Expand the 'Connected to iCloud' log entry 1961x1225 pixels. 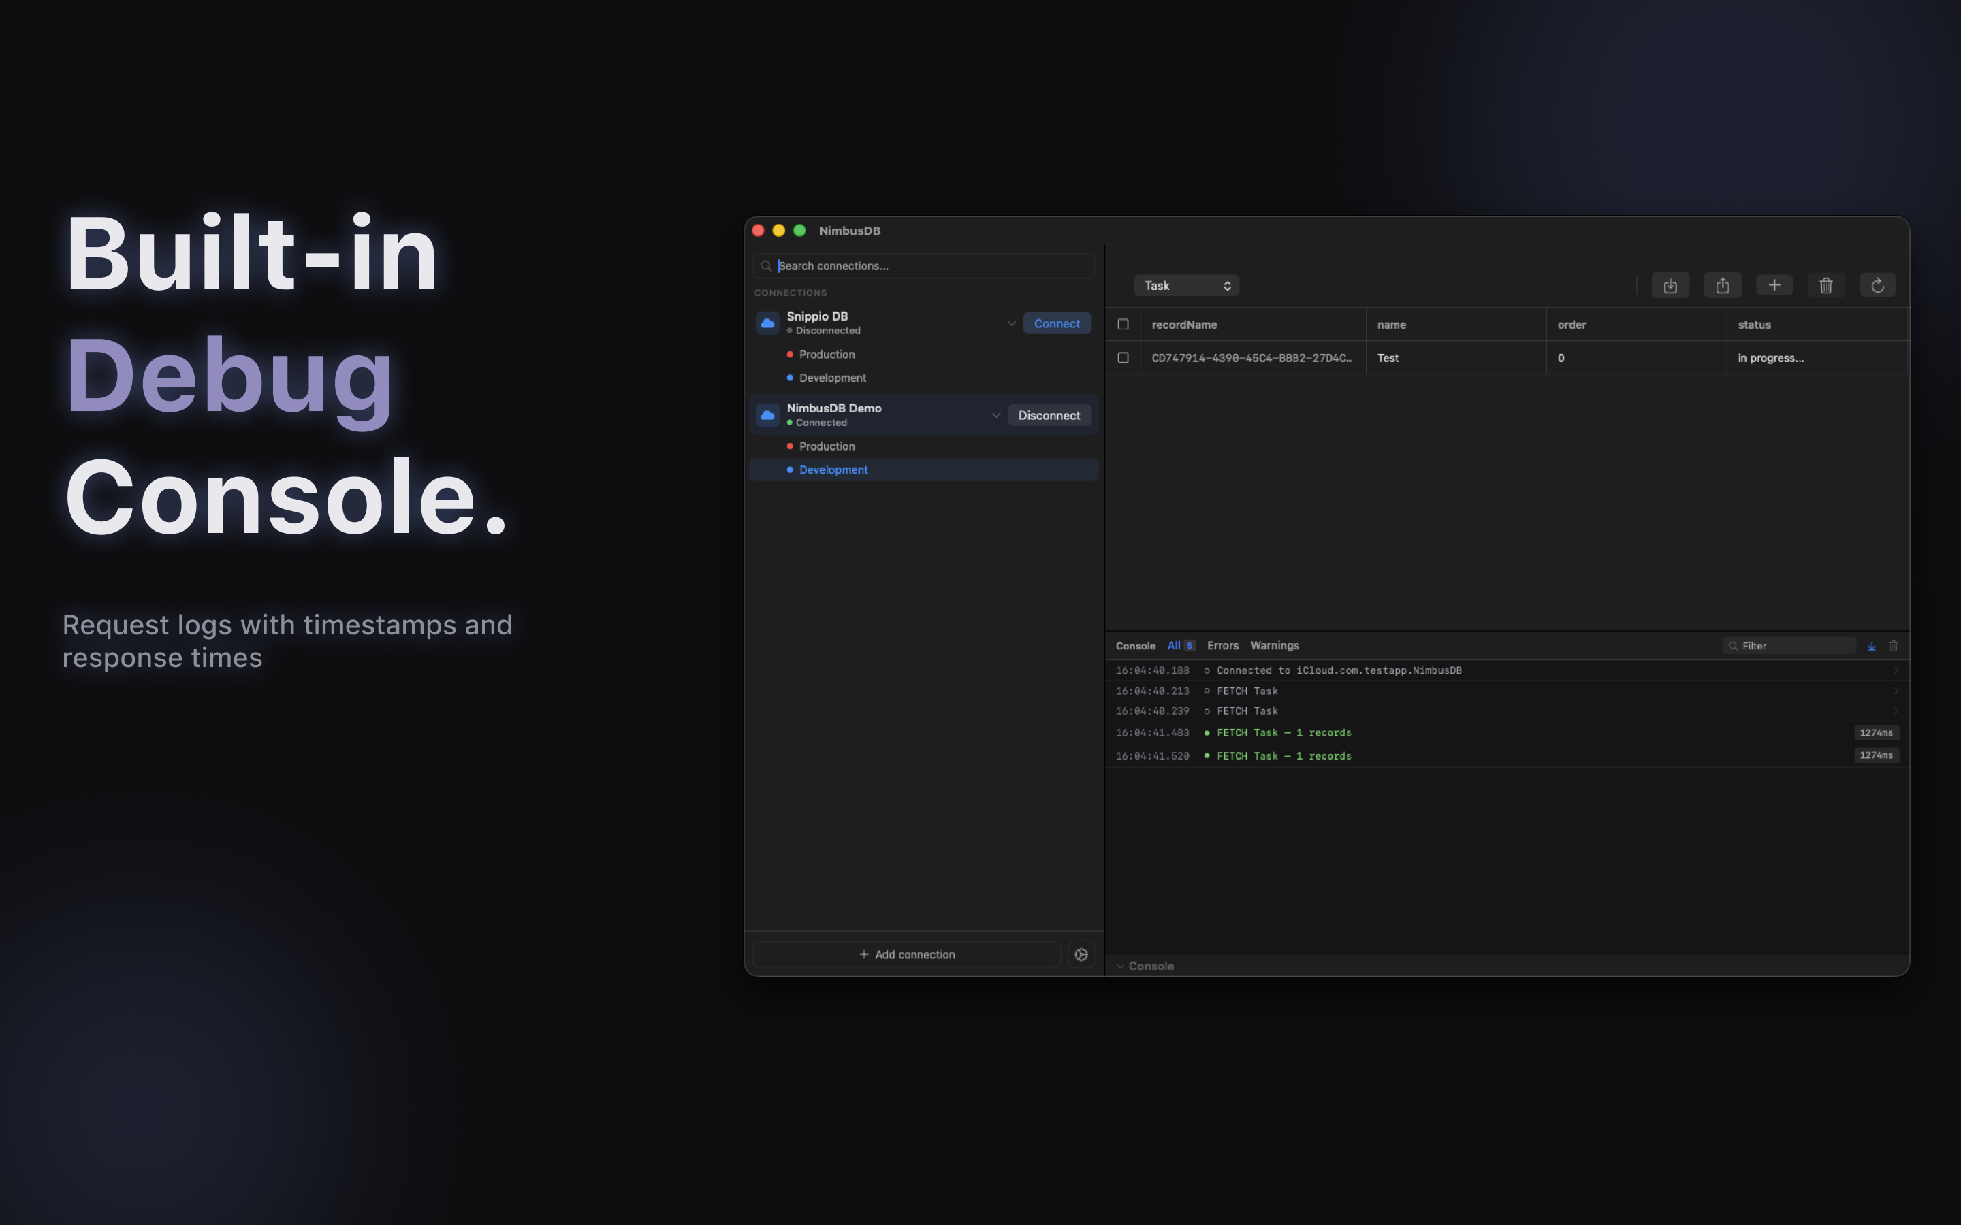pos(1896,670)
